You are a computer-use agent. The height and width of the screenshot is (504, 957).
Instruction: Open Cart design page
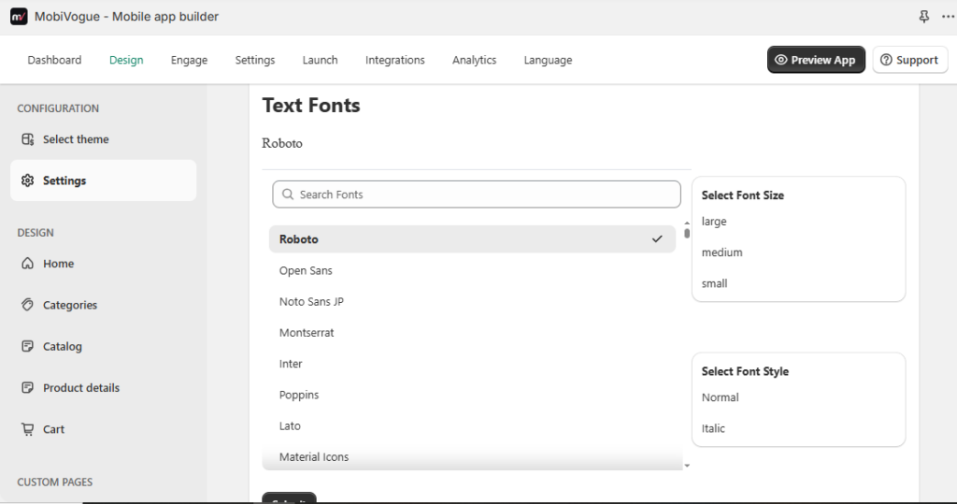click(x=103, y=429)
